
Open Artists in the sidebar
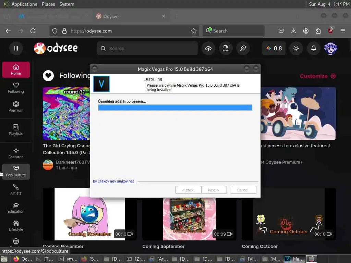[16, 190]
